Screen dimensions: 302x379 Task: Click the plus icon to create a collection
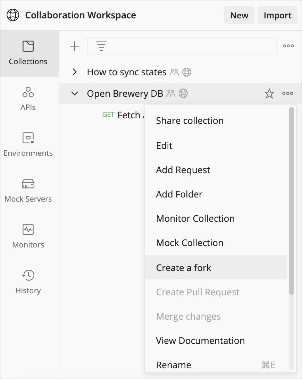75,46
